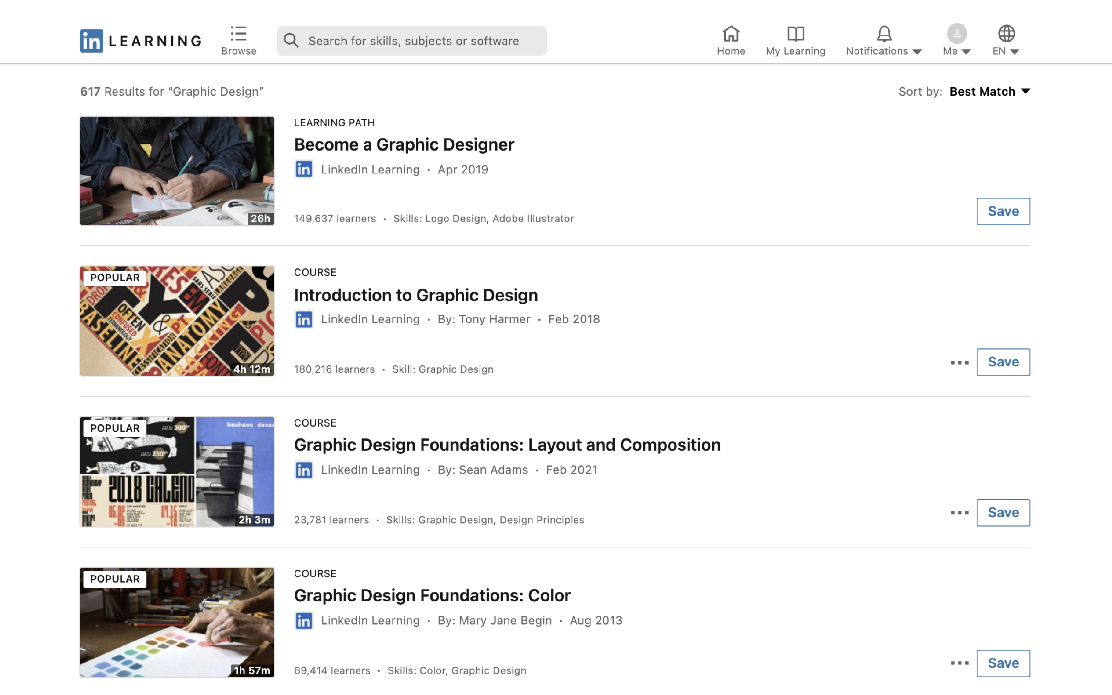
Task: Open more options for Introduction to Graphic Design
Action: click(x=960, y=363)
